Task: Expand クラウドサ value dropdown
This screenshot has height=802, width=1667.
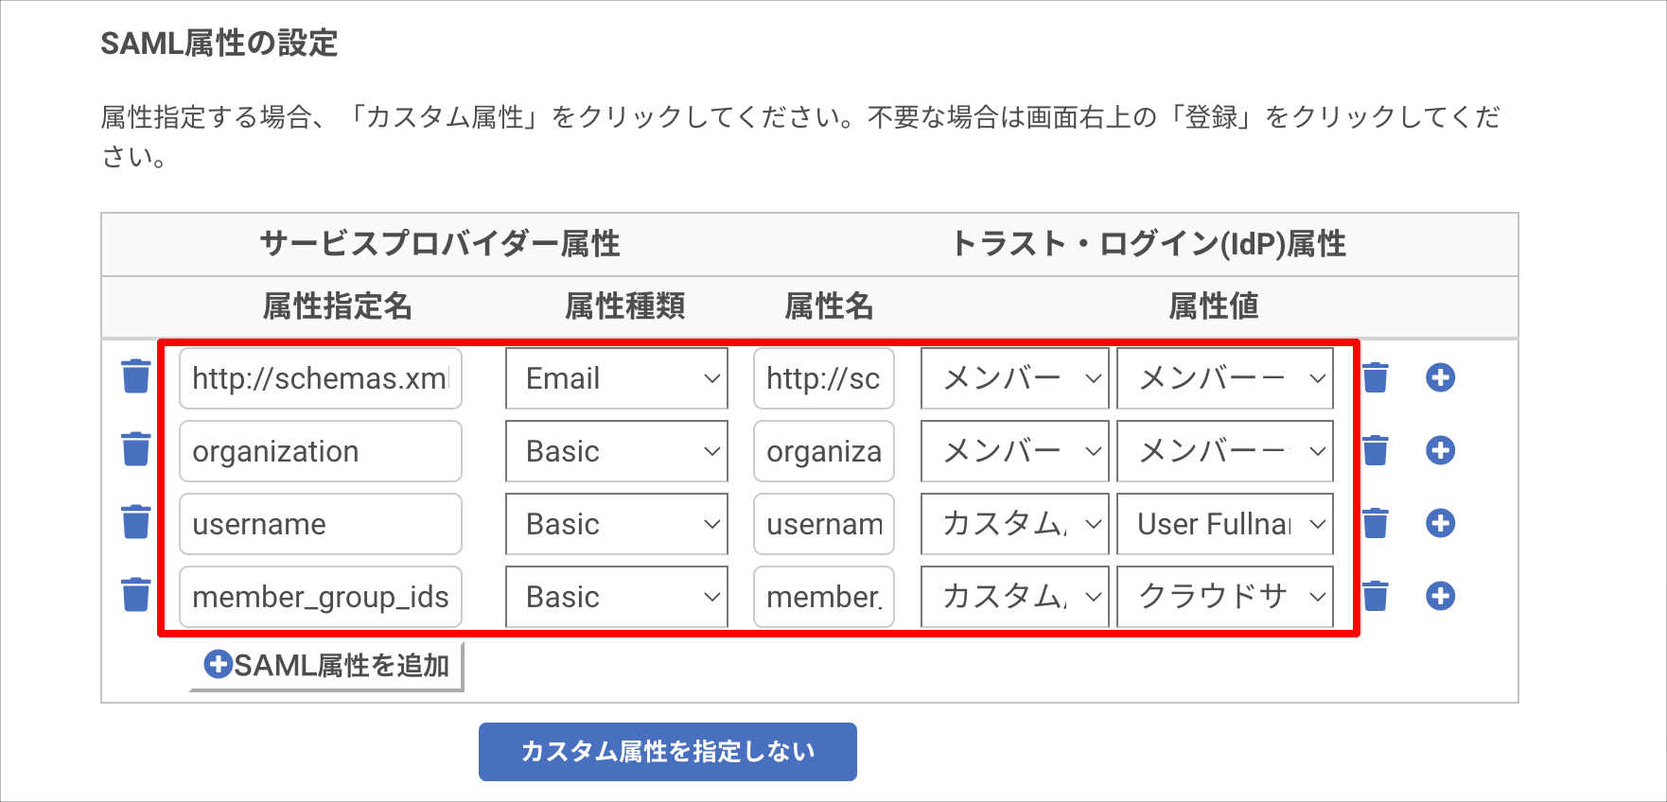Action: (x=1225, y=597)
